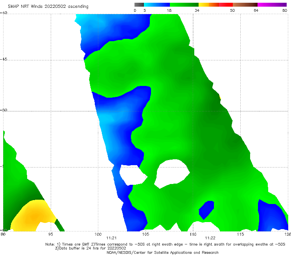Click the note "3)Data buffer is 24 hrs for 20220502"
The height and width of the screenshot is (255, 291).
tap(90, 248)
